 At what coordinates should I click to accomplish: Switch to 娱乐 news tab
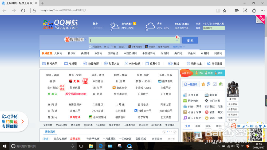[208, 126]
